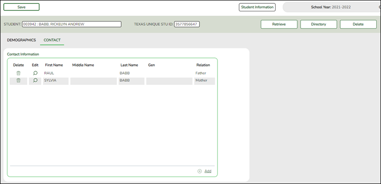Click the Mother relation cell
This screenshot has height=184, width=381.
(x=201, y=80)
